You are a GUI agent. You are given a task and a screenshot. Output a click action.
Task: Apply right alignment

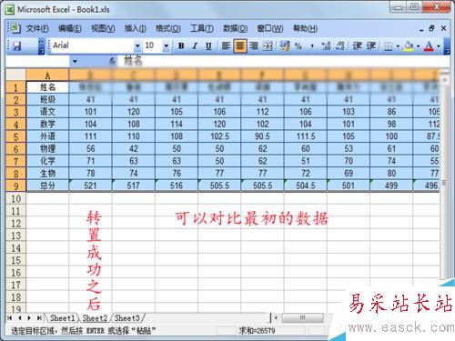point(254,46)
